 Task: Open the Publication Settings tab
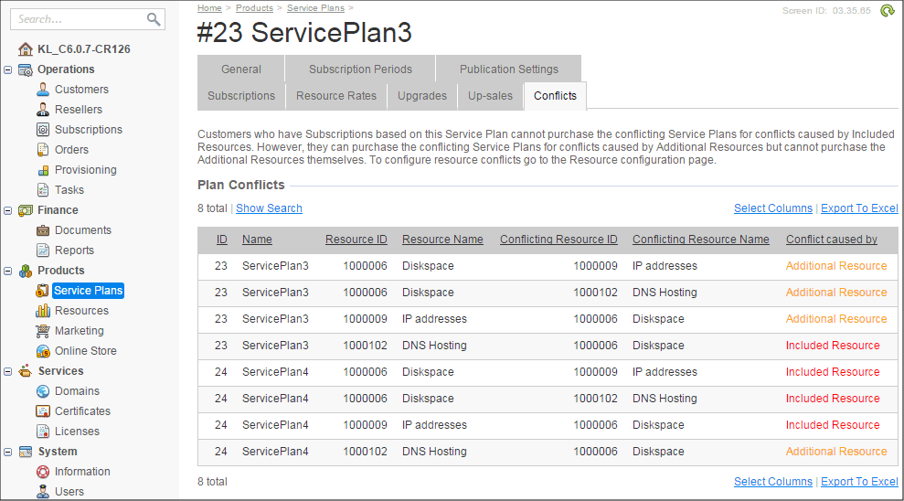point(508,69)
